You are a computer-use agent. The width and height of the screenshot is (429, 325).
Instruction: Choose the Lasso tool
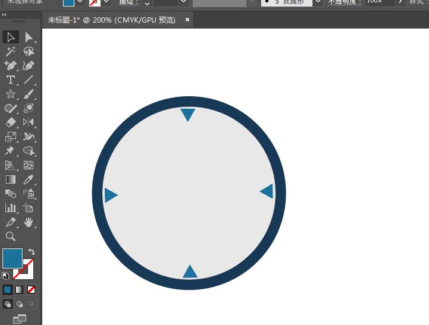[29, 51]
